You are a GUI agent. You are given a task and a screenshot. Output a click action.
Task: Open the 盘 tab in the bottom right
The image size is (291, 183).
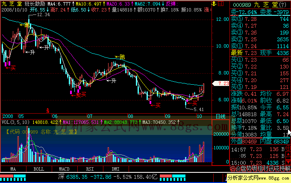(x=244, y=169)
